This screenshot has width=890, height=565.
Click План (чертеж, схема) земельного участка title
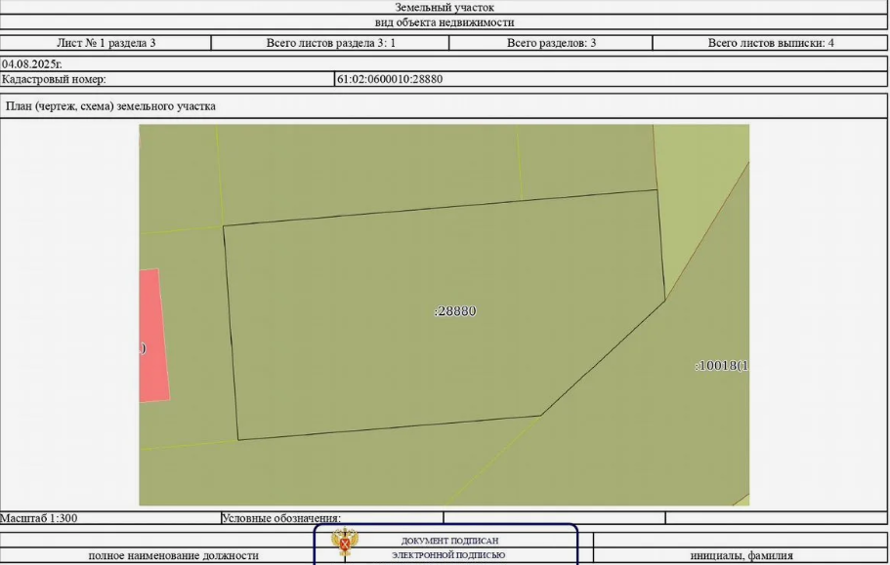110,106
